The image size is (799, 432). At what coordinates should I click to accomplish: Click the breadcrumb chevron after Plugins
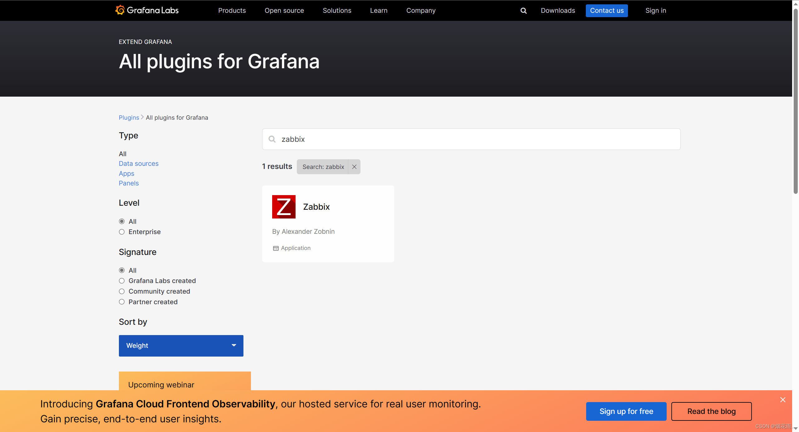(142, 117)
